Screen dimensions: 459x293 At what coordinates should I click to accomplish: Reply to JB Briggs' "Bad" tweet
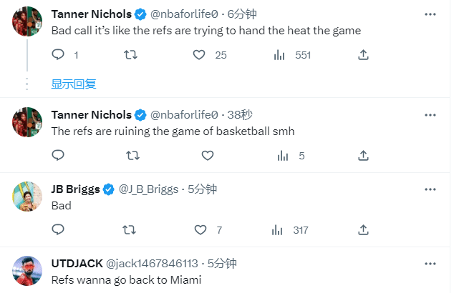click(x=59, y=230)
